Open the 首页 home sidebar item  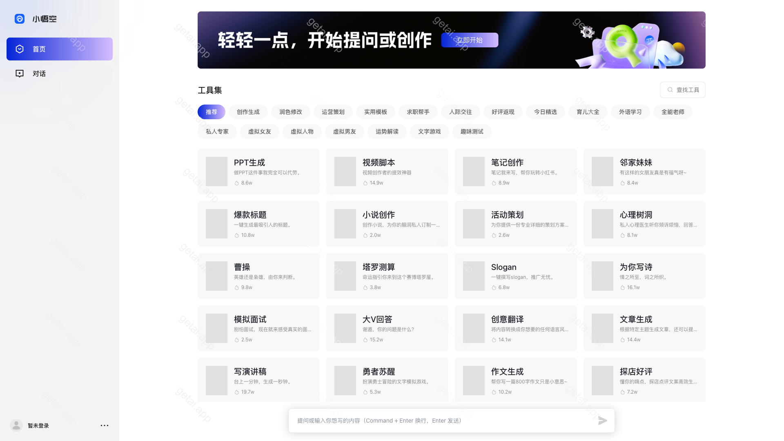point(60,49)
